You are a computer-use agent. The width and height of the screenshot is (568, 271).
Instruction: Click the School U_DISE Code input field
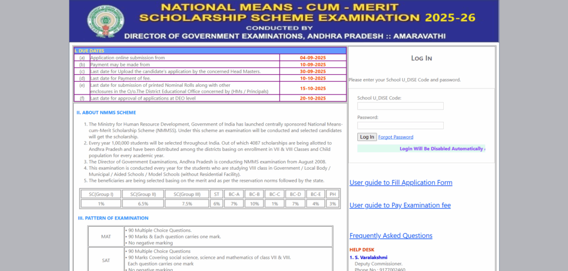(x=400, y=106)
